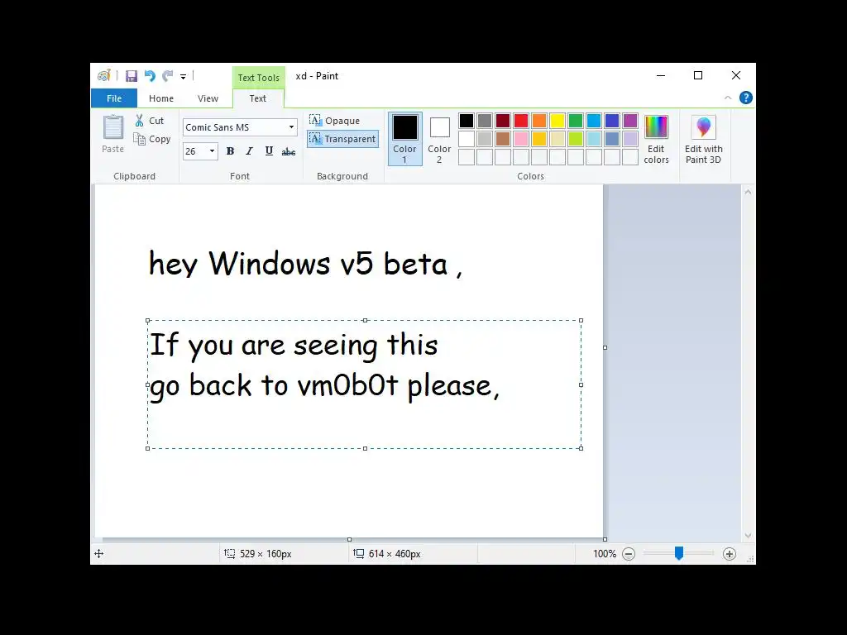Image resolution: width=847 pixels, height=635 pixels.
Task: Pick the pink color swatch
Action: tap(521, 139)
